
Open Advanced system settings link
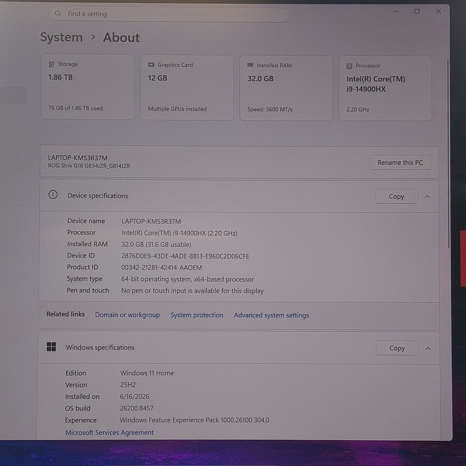pyautogui.click(x=272, y=315)
